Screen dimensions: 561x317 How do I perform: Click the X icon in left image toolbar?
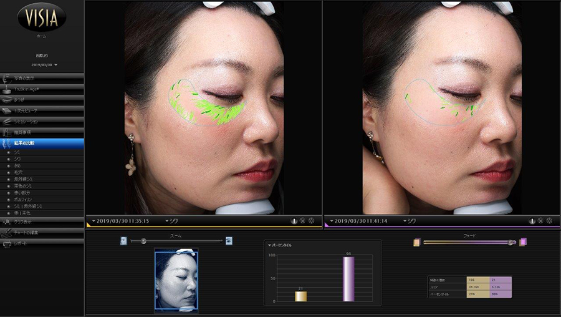302,220
